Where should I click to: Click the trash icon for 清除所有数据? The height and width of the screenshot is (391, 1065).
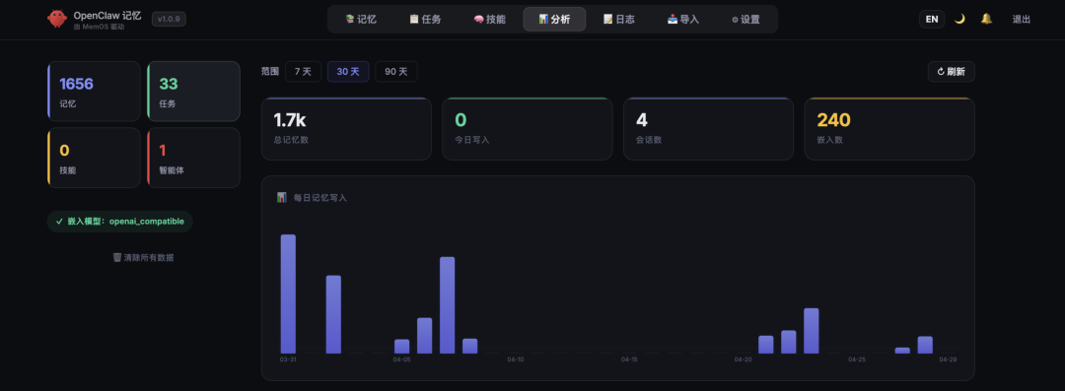116,258
